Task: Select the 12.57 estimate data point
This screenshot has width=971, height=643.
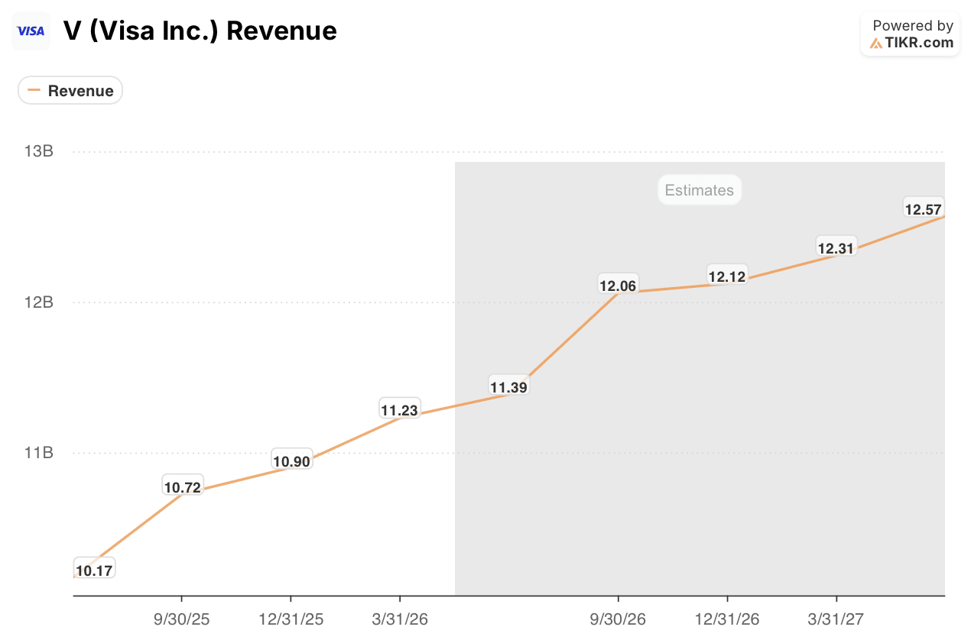Action: coord(924,208)
